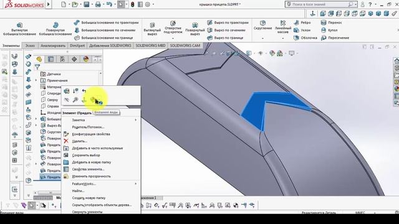
Task: Click the Options gear icon in title toolbar
Action: pos(148,4)
